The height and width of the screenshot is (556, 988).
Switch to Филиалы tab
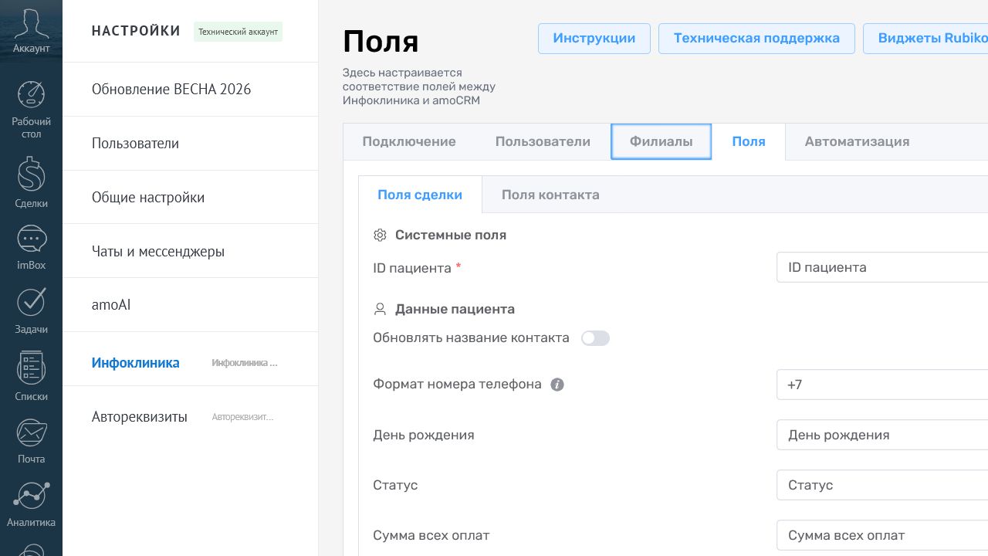pyautogui.click(x=661, y=141)
